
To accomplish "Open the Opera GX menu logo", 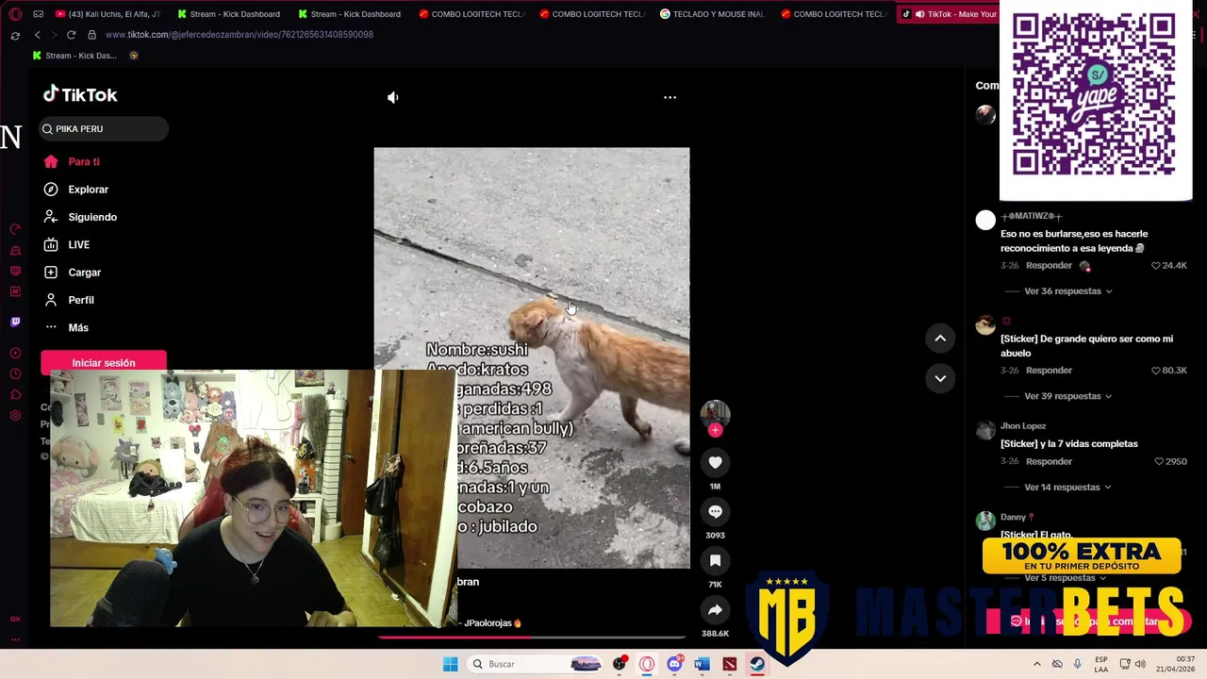I will 14,14.
